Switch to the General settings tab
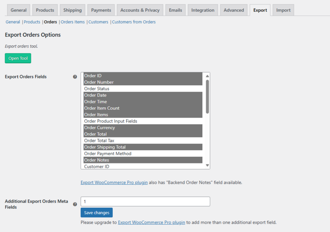This screenshot has width=330, height=232. (x=18, y=10)
